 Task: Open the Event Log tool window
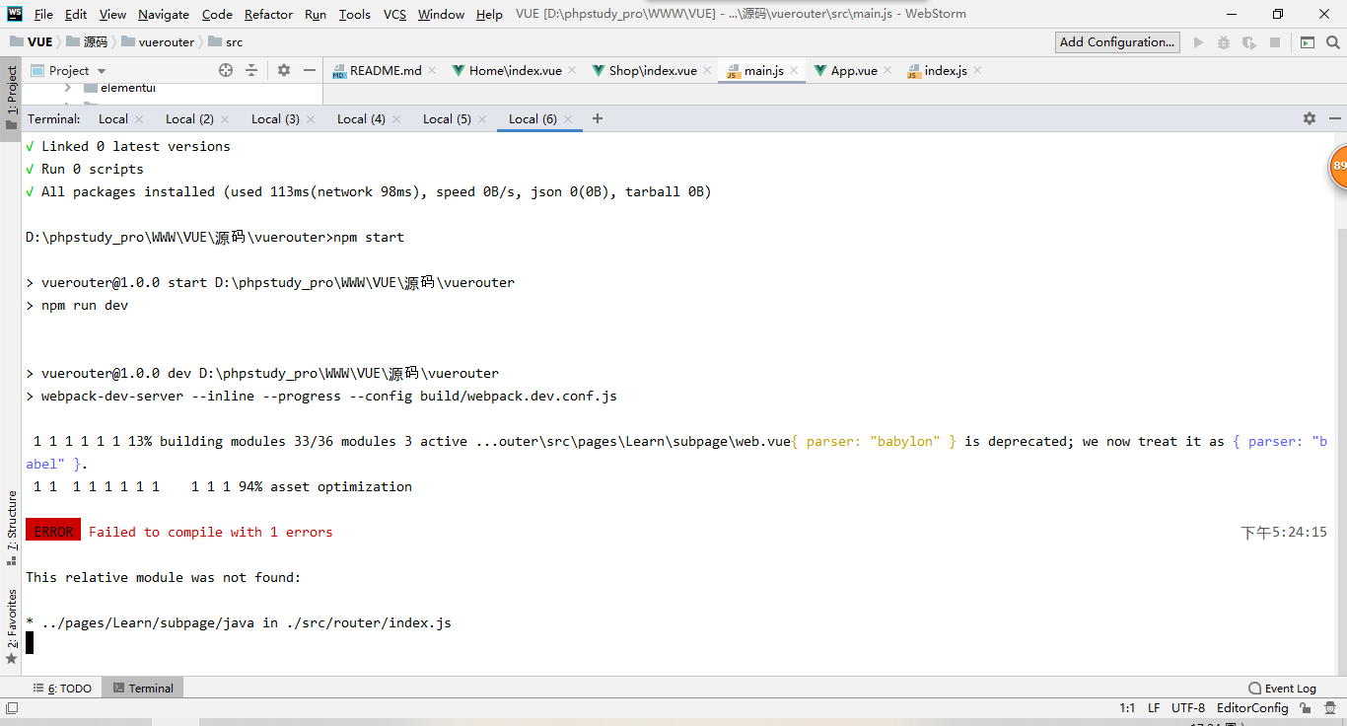click(1282, 689)
